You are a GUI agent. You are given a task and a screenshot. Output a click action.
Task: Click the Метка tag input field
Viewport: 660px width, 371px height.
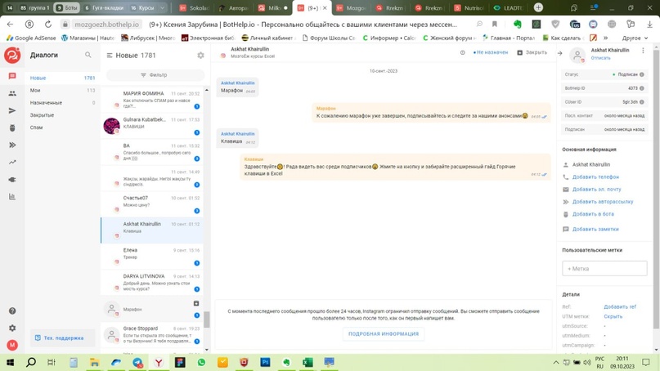604,268
